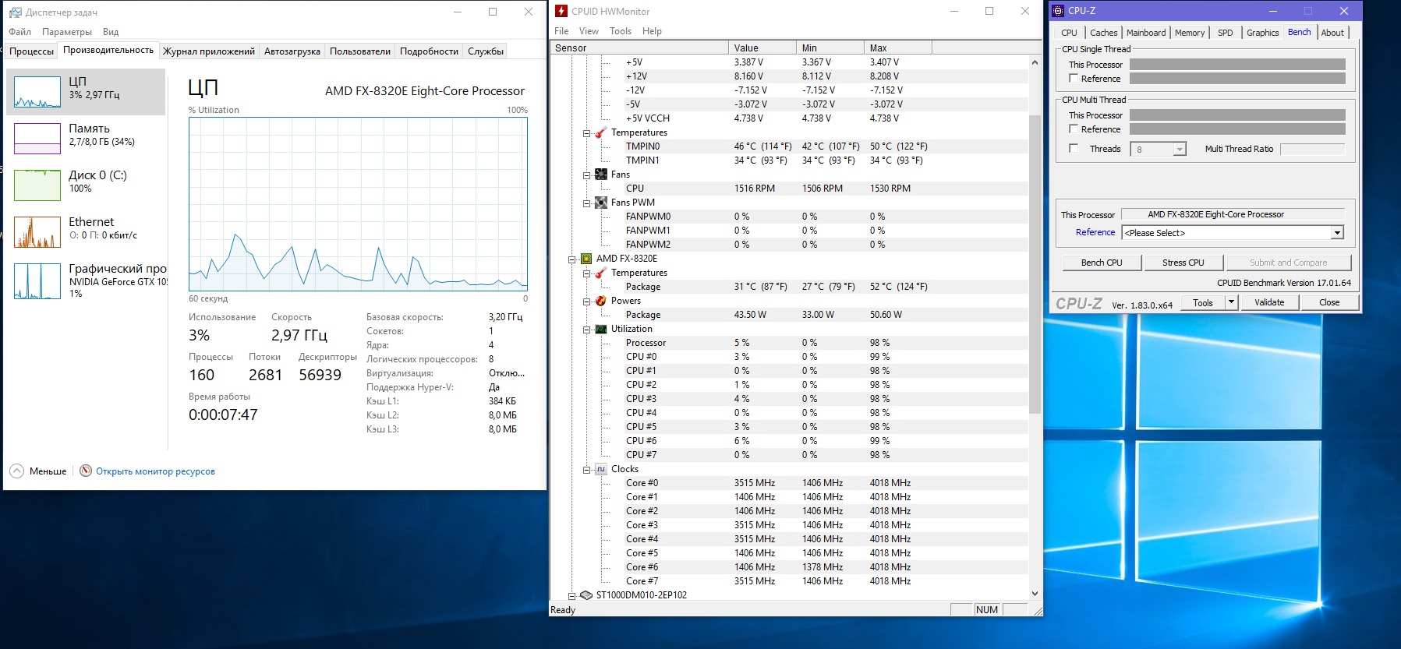Image resolution: width=1401 pixels, height=649 pixels.
Task: Switch to the Memory tab in CPU-Z
Action: [x=1190, y=33]
